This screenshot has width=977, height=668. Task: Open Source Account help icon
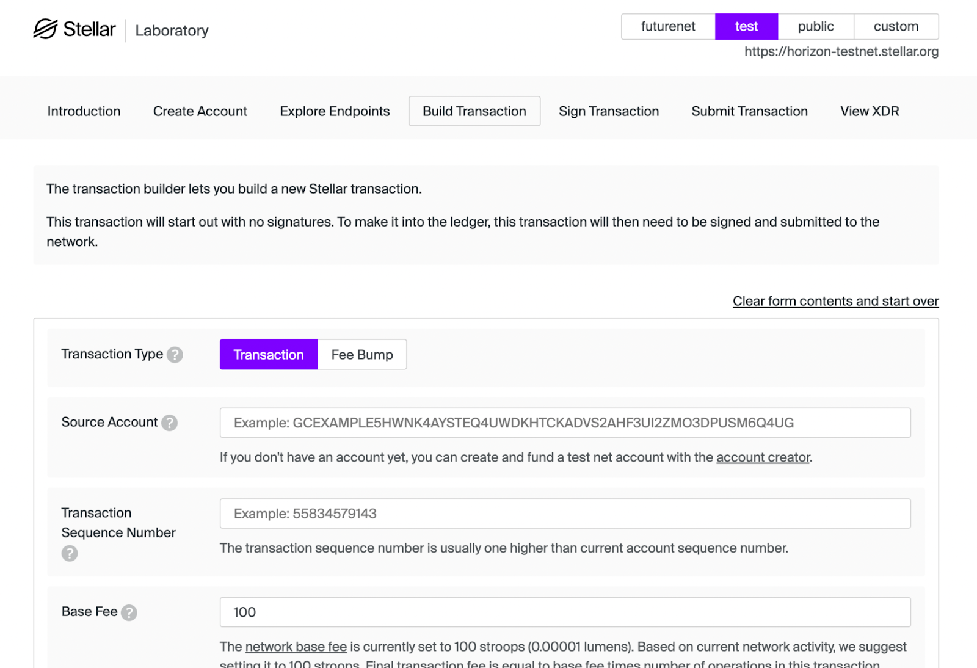[169, 423]
